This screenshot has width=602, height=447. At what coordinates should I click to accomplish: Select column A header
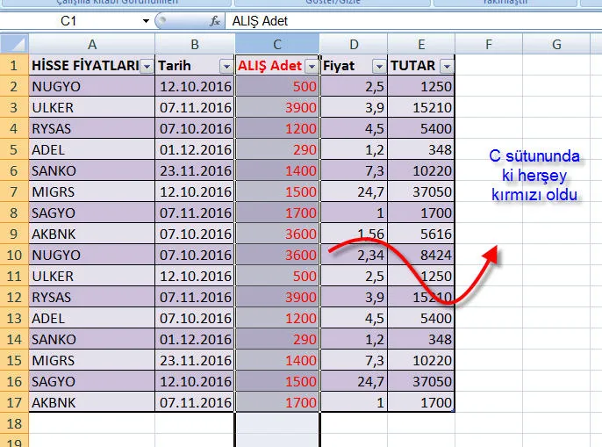coord(92,44)
